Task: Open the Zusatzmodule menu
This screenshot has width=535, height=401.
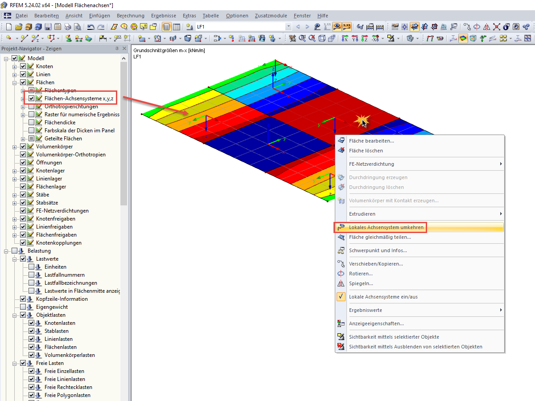Action: tap(271, 16)
